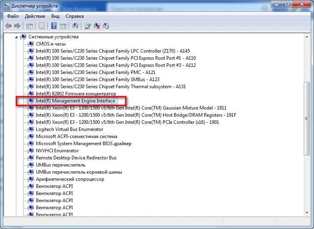Click icon beside Арифметический сопроцессор
This screenshot has height=229, width=314.
[x=31, y=179]
